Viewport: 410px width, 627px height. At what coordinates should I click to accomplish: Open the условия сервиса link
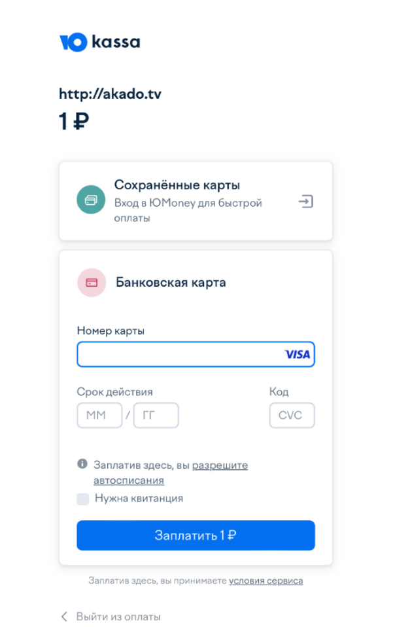point(265,581)
